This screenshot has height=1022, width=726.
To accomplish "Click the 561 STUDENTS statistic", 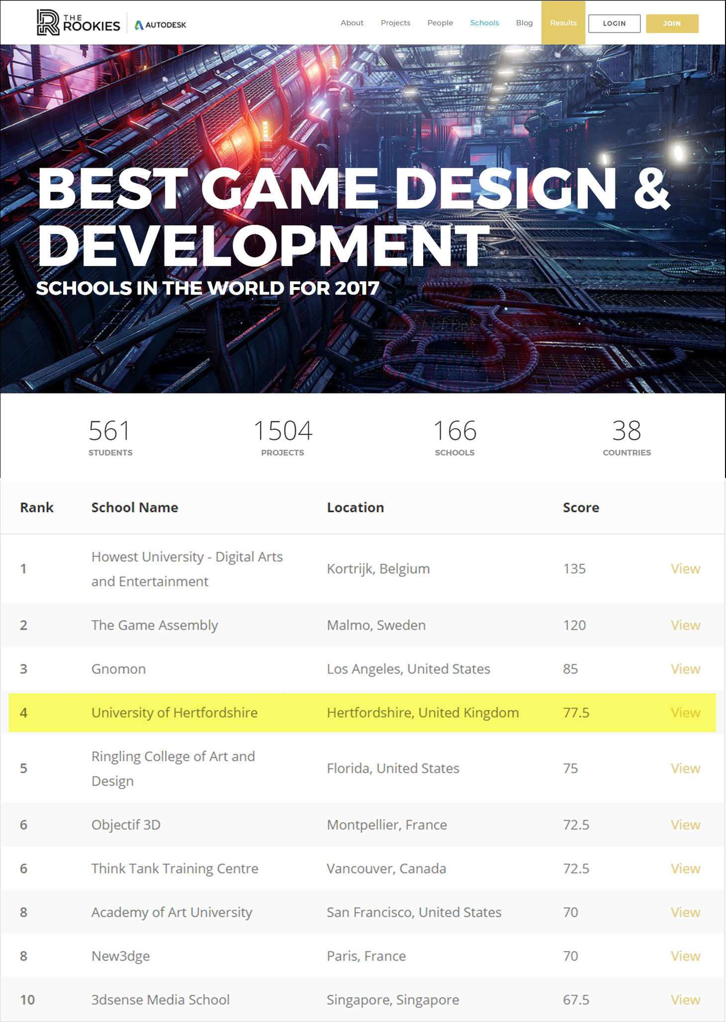I will [110, 437].
